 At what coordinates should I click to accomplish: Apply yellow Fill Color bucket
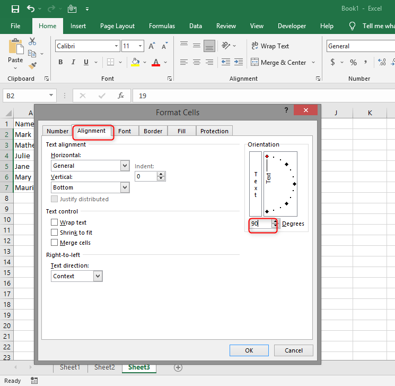point(135,62)
